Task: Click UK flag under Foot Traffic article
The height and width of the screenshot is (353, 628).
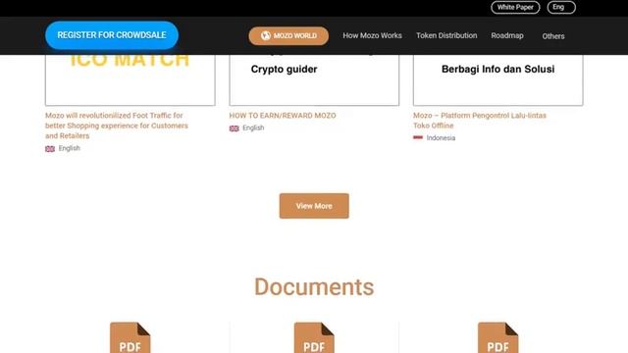Action: coord(50,149)
